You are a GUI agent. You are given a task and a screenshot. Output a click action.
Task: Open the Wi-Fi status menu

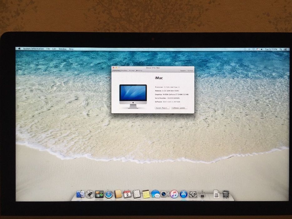pos(254,49)
